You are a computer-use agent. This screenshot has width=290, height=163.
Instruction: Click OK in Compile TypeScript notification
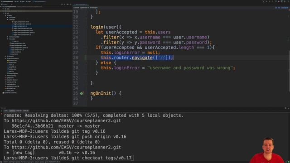click(276, 8)
